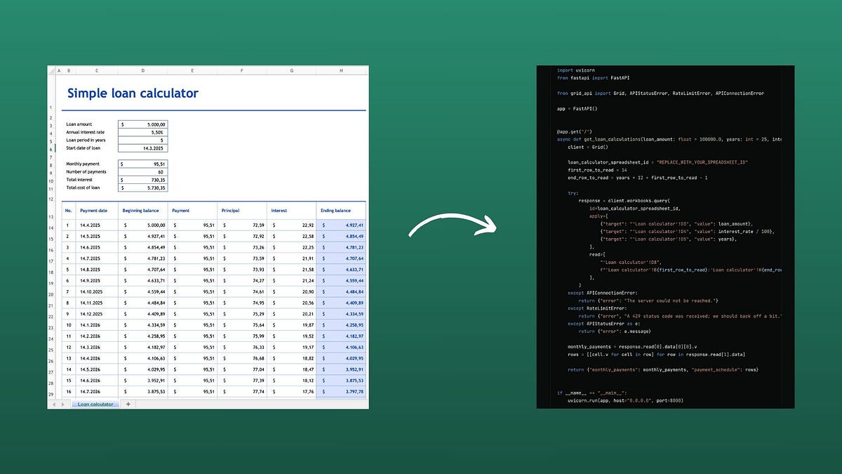Click the select-all corner above row numbers

pos(53,70)
